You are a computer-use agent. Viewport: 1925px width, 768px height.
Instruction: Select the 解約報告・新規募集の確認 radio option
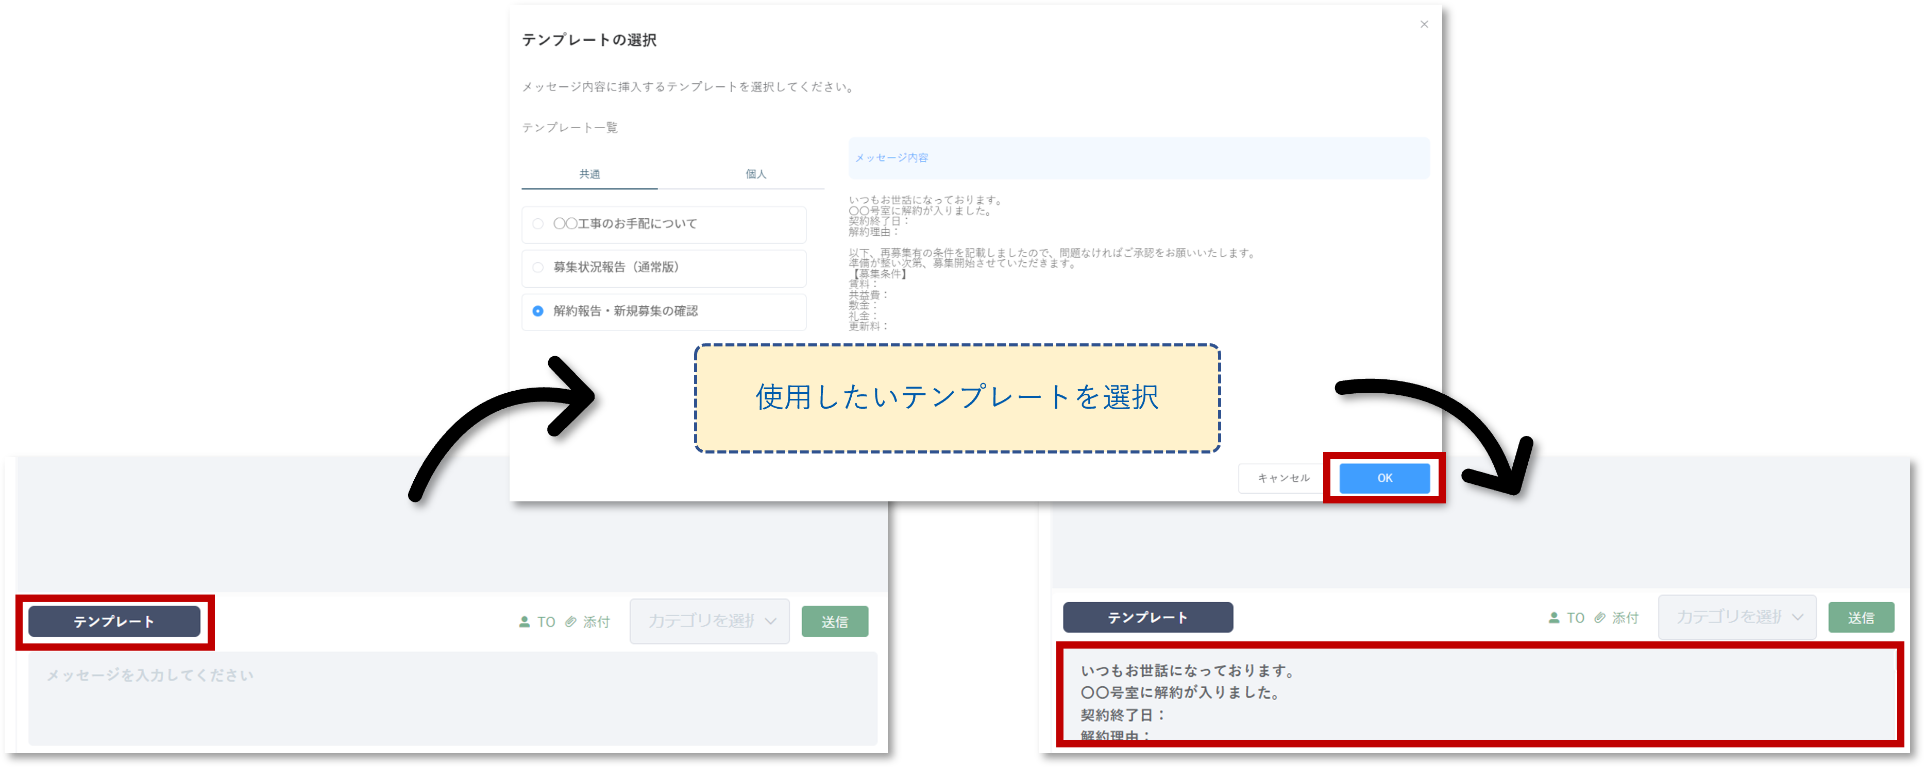point(538,311)
